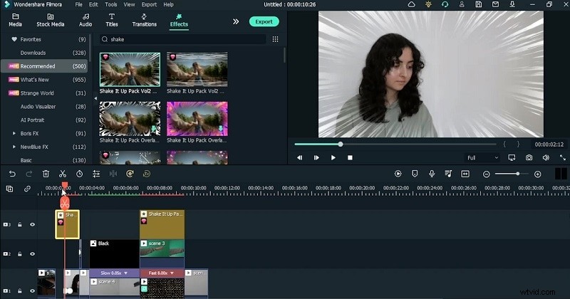Switch to the Titles tab
This screenshot has height=299, width=570.
click(112, 21)
